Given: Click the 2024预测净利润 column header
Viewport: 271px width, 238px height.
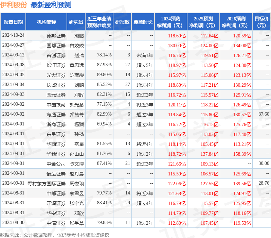Looking at the screenshot, I should coord(171,22).
